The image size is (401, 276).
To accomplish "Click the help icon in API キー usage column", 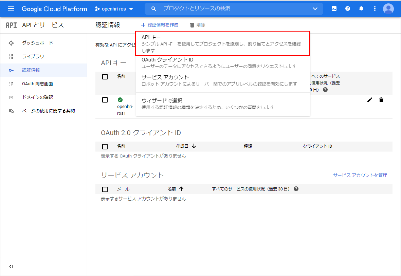I will 325,90.
